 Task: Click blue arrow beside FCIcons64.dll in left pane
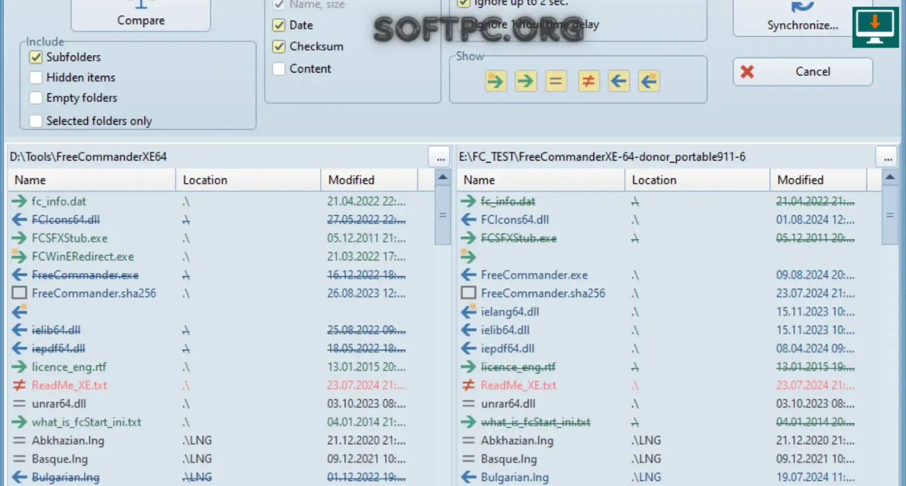19,219
